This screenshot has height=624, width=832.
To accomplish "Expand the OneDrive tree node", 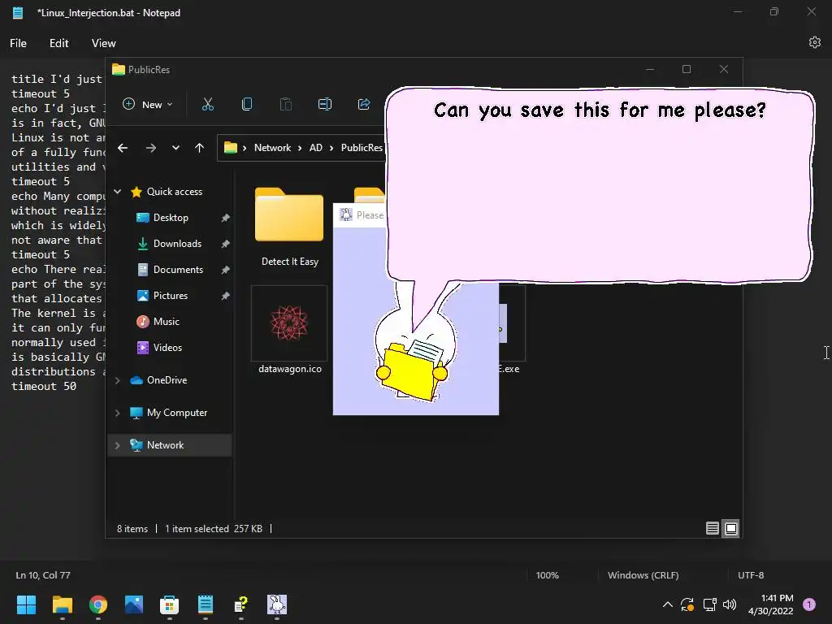I will point(117,380).
